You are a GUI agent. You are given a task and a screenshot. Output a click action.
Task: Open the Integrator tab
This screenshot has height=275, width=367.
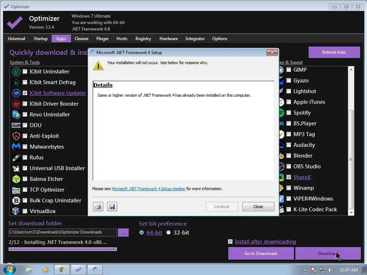tap(195, 39)
